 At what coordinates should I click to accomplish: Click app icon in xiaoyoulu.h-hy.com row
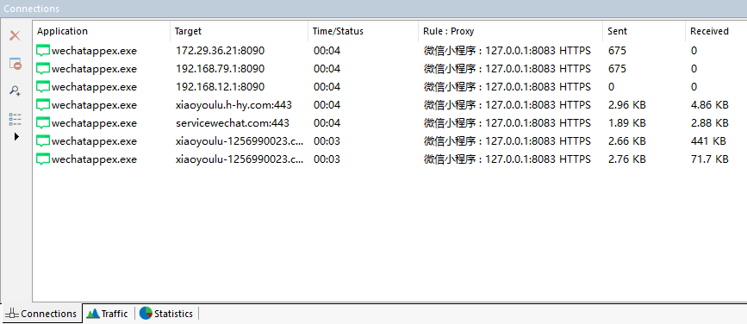pyautogui.click(x=43, y=105)
